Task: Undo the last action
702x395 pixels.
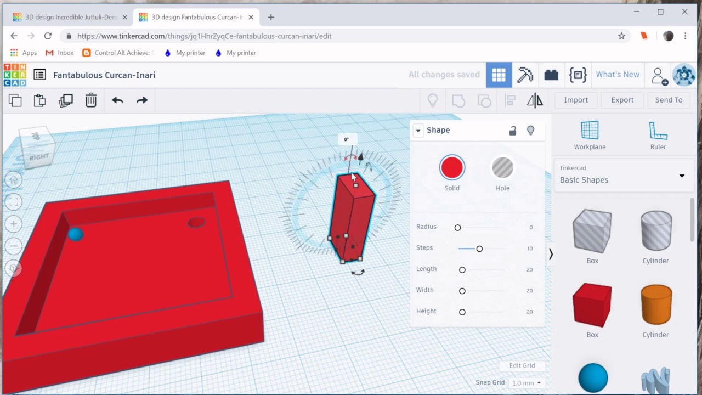Action: click(117, 100)
